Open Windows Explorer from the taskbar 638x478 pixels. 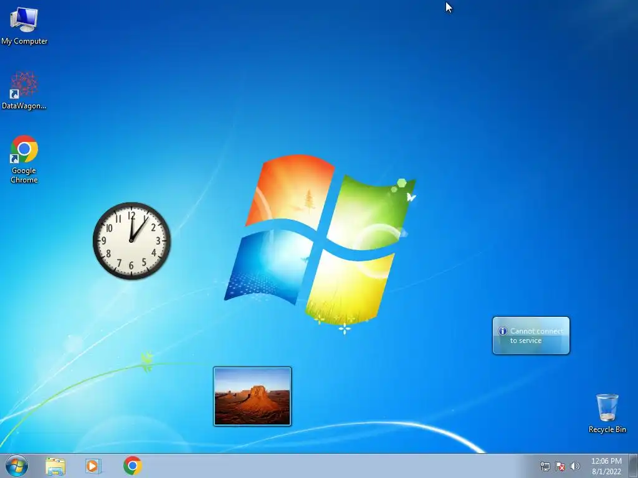pyautogui.click(x=55, y=466)
